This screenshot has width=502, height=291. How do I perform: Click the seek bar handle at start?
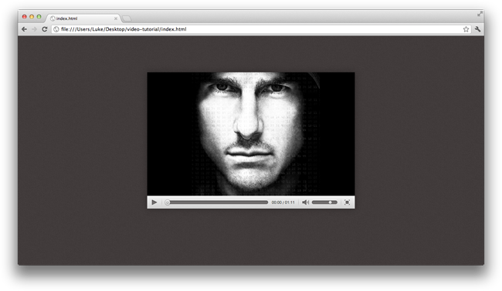tap(168, 202)
